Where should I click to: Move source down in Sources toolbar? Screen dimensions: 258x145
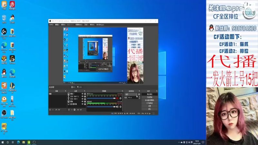click(81, 110)
